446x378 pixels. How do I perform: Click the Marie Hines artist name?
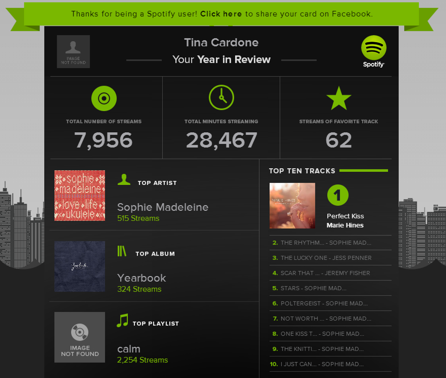tap(345, 225)
